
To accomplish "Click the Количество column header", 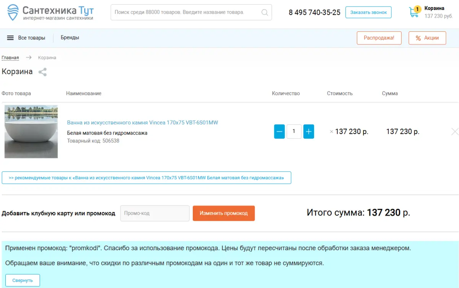I will click(x=286, y=93).
